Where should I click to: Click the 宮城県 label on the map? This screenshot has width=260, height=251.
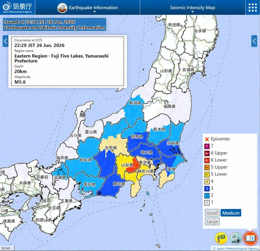coord(188,70)
